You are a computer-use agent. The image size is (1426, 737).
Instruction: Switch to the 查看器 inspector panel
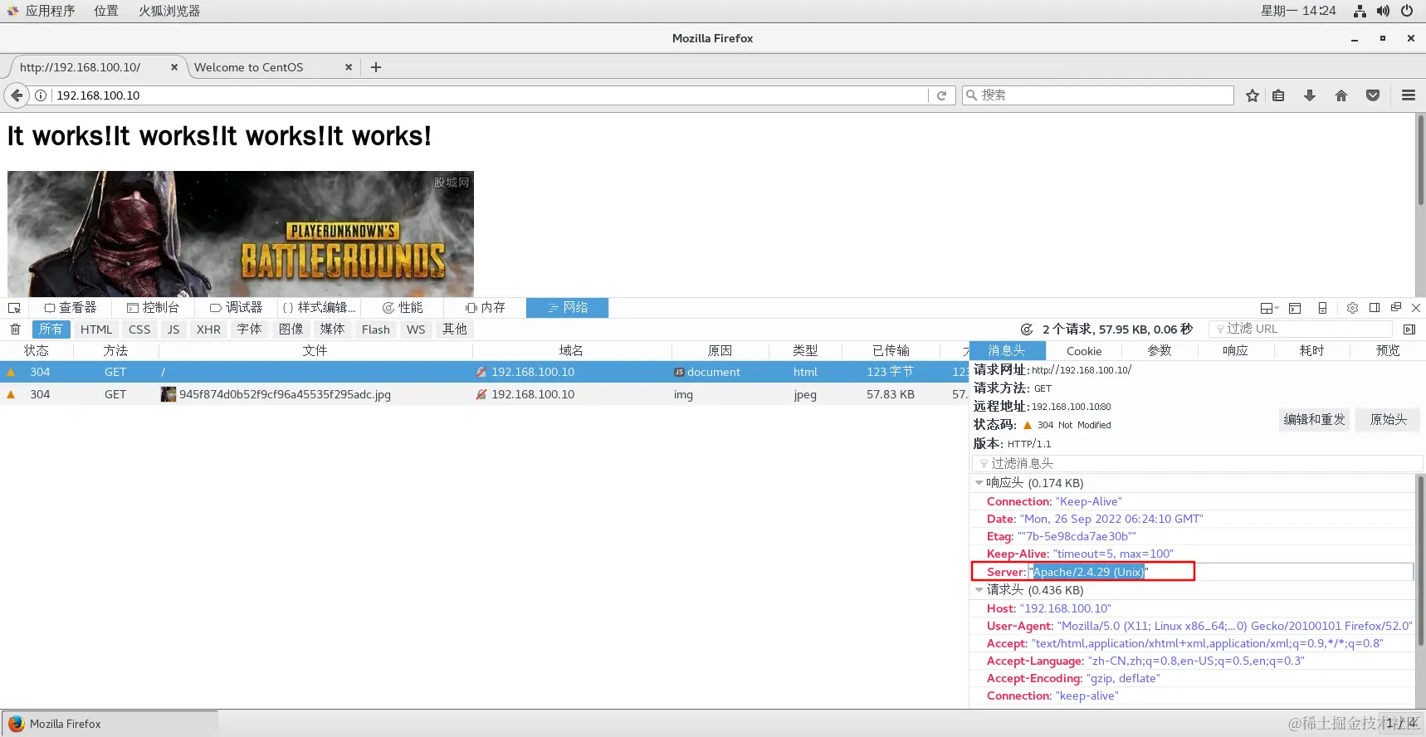click(70, 308)
